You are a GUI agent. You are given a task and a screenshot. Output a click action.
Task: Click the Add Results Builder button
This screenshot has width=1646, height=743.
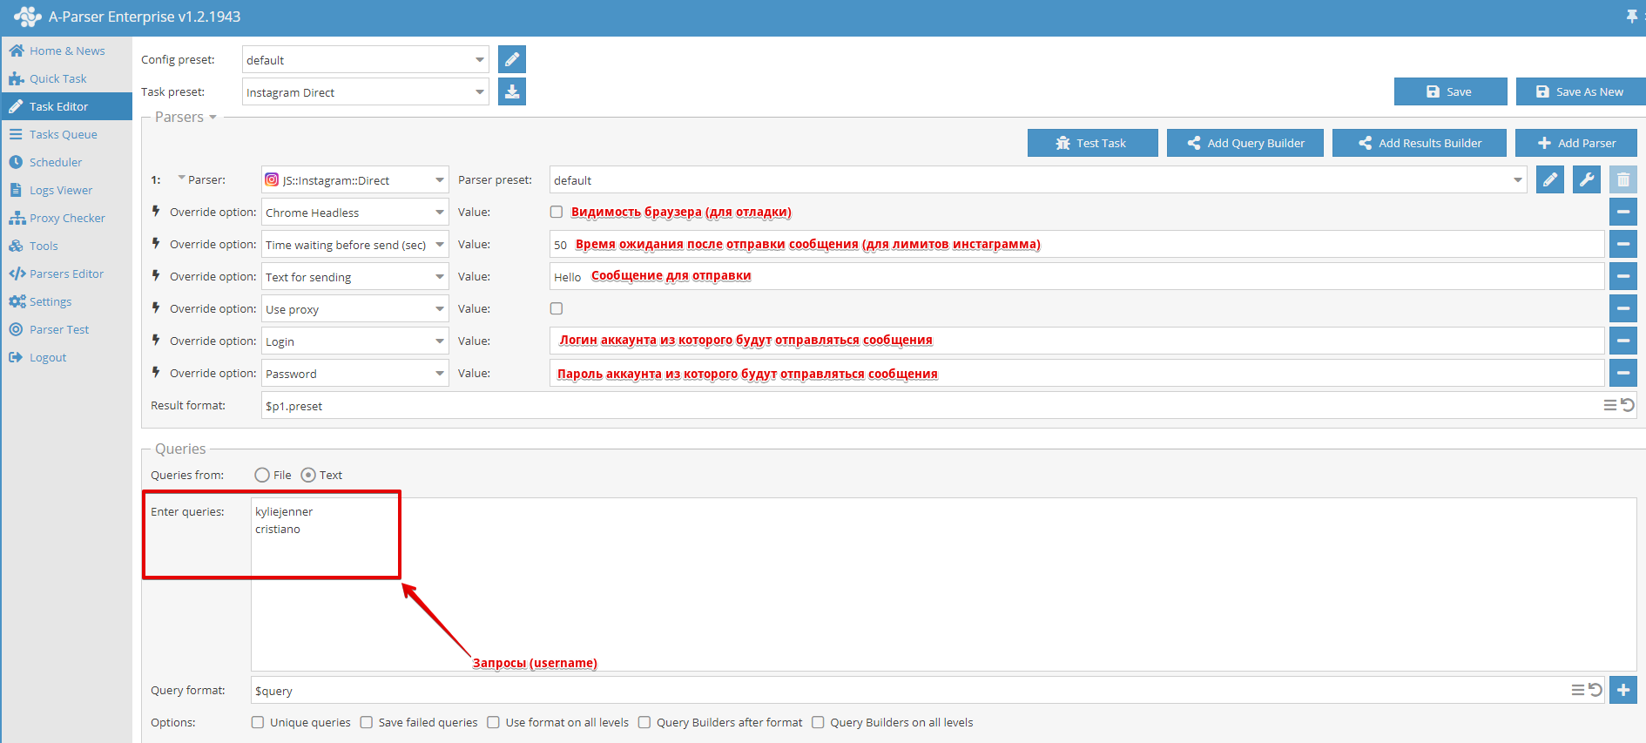click(x=1419, y=143)
